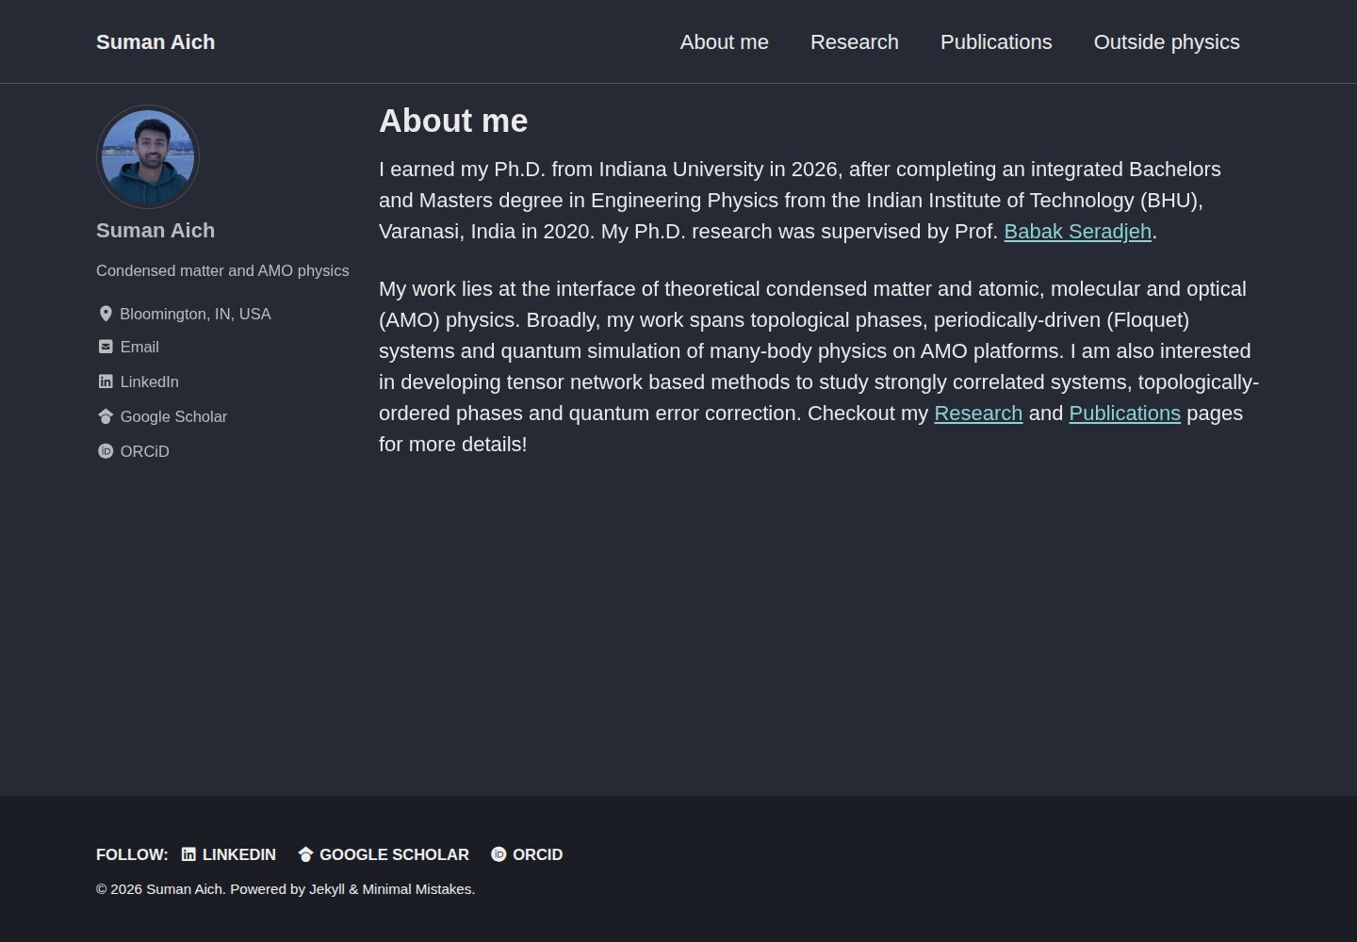Click the Suman Aich site title
The image size is (1357, 942).
(155, 42)
